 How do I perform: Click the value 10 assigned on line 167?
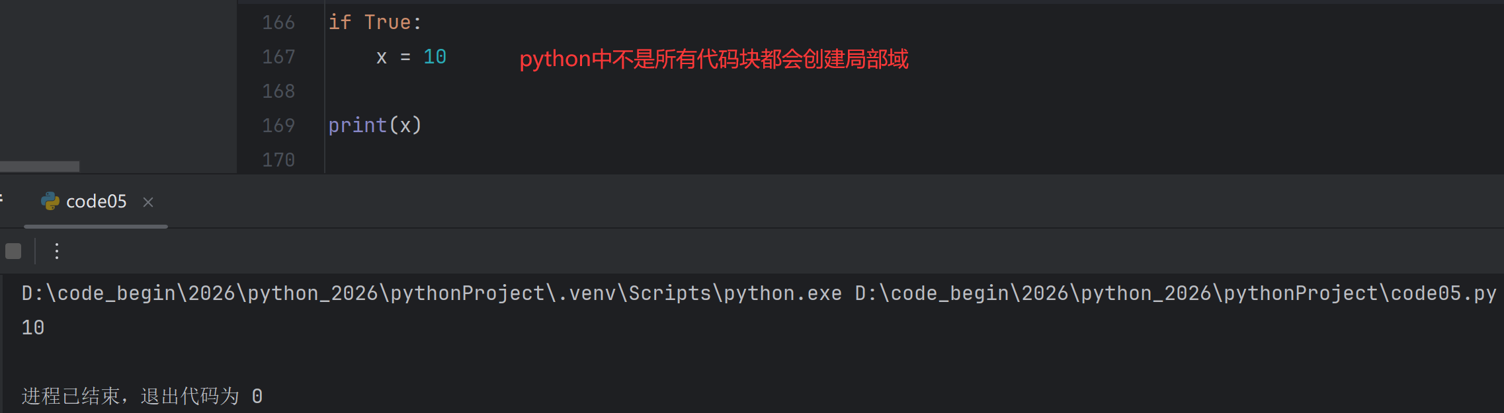click(435, 57)
